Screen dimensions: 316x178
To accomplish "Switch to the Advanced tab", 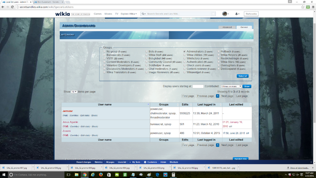I will tap(227, 27).
